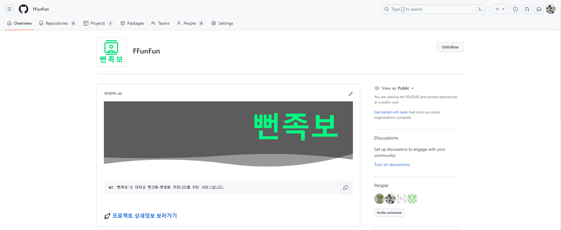The height and width of the screenshot is (230, 561).
Task: Open the Packages tab
Action: coord(132,23)
